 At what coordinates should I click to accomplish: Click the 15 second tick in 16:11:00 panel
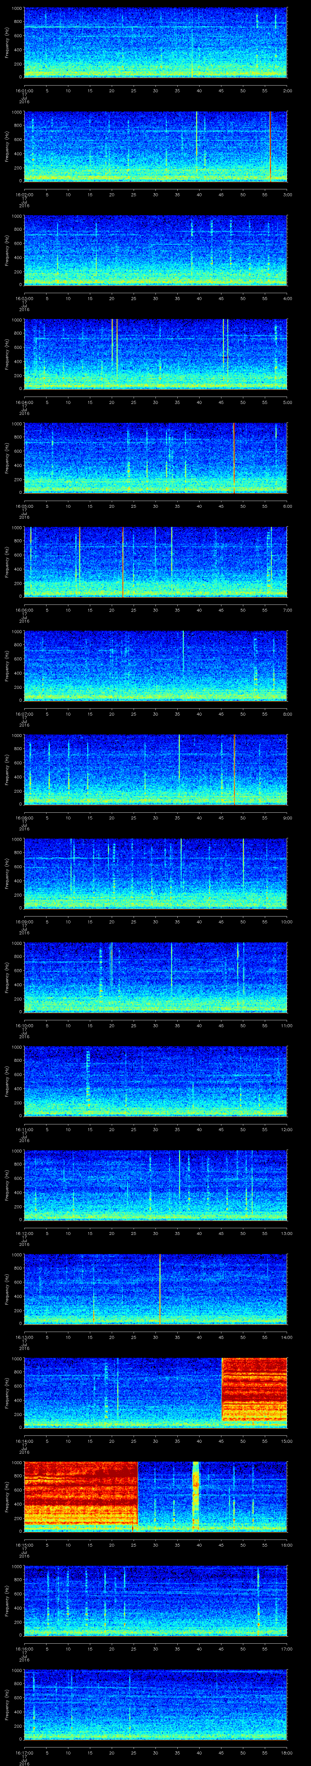tap(90, 1129)
